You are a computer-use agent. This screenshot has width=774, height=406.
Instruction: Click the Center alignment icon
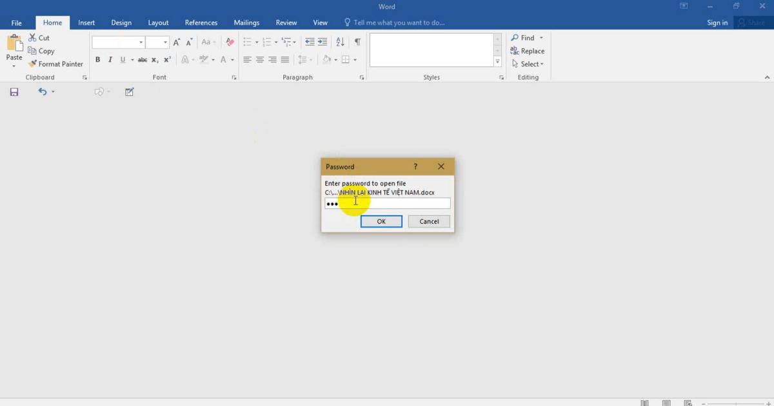pyautogui.click(x=260, y=60)
